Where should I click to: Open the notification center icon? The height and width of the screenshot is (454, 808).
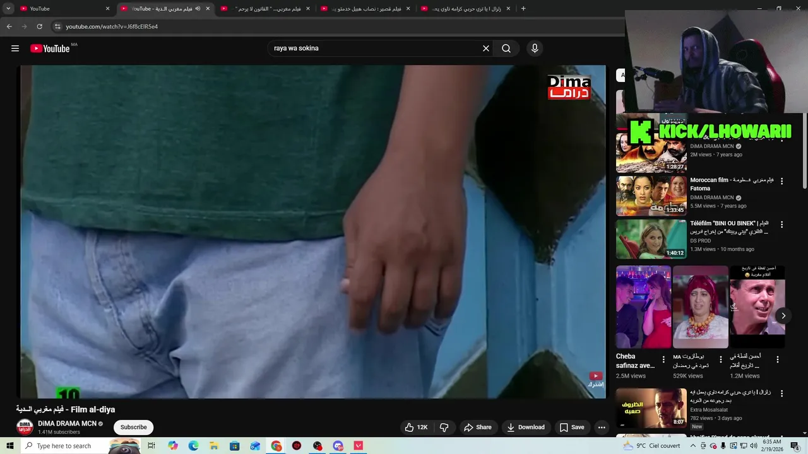click(795, 446)
